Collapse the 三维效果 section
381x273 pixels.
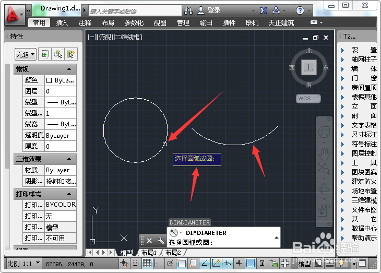[69, 159]
